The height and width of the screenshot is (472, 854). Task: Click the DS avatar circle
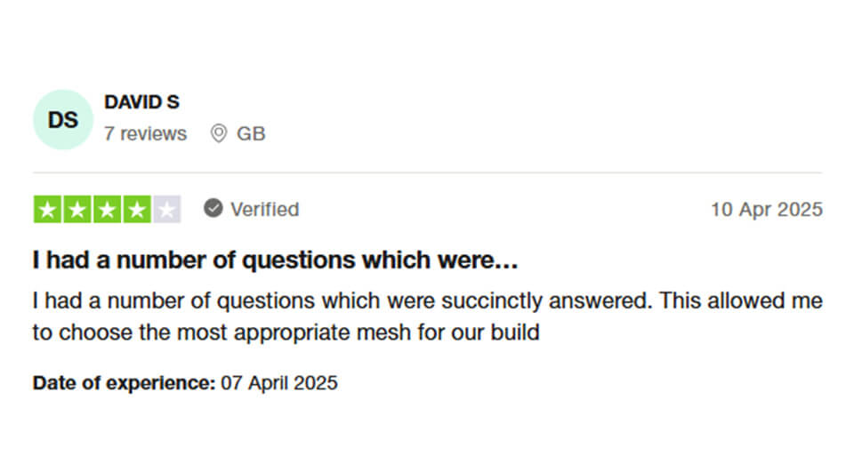point(63,120)
